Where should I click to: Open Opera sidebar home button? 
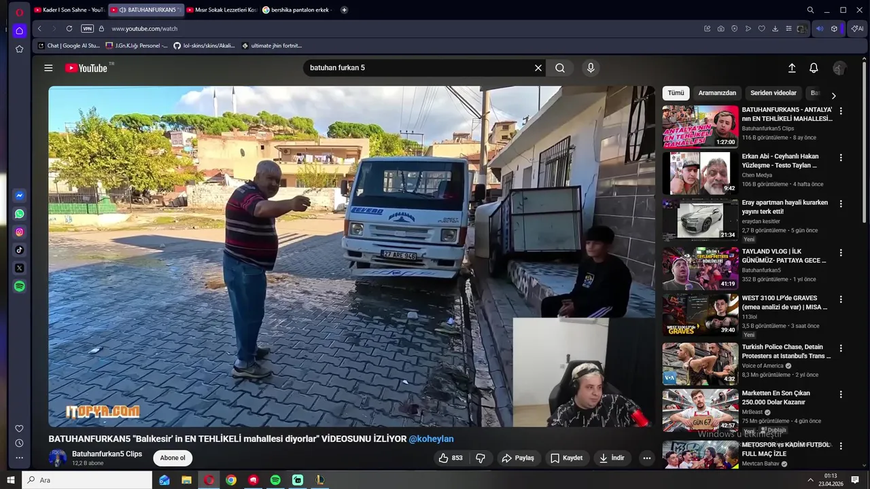point(19,31)
